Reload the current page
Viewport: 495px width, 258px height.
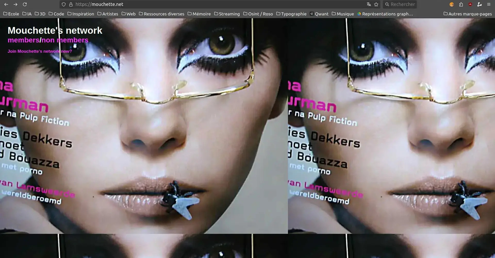[25, 4]
